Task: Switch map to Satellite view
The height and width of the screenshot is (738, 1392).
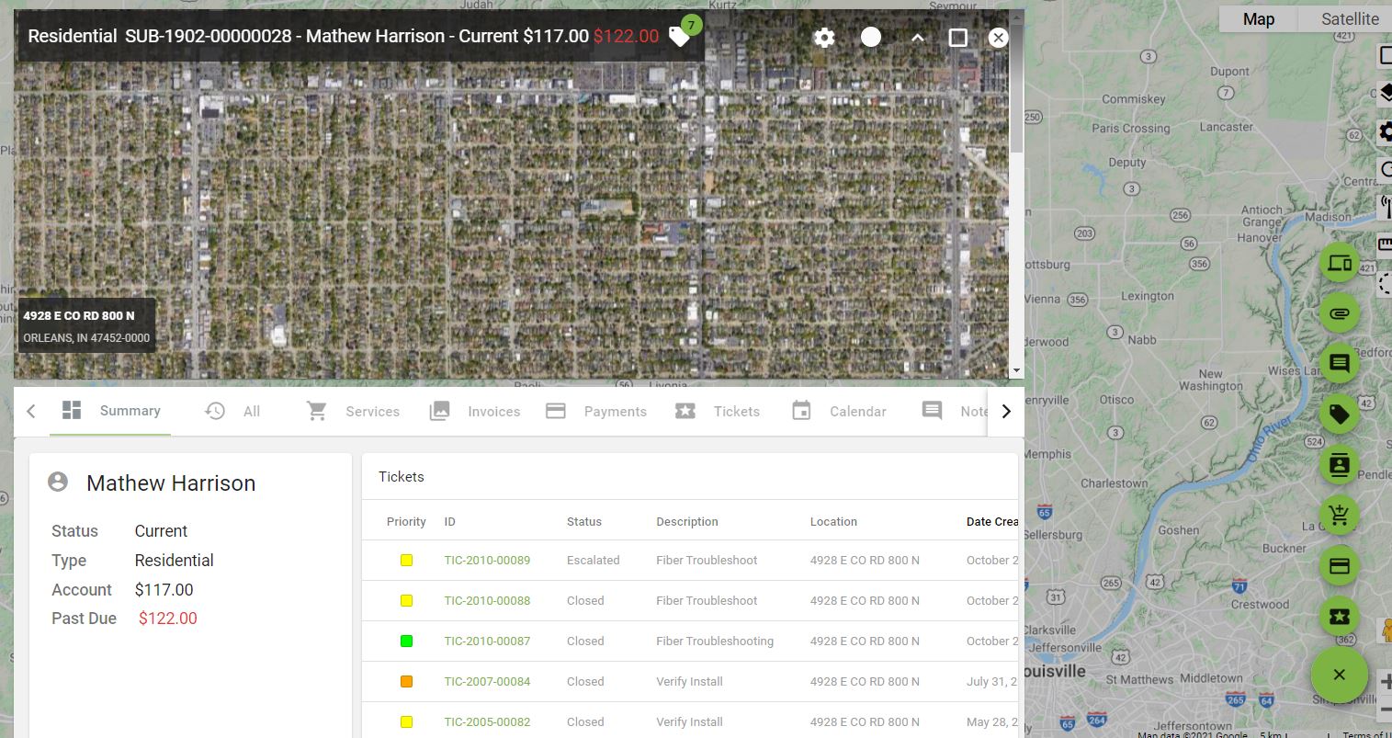Action: pos(1350,18)
